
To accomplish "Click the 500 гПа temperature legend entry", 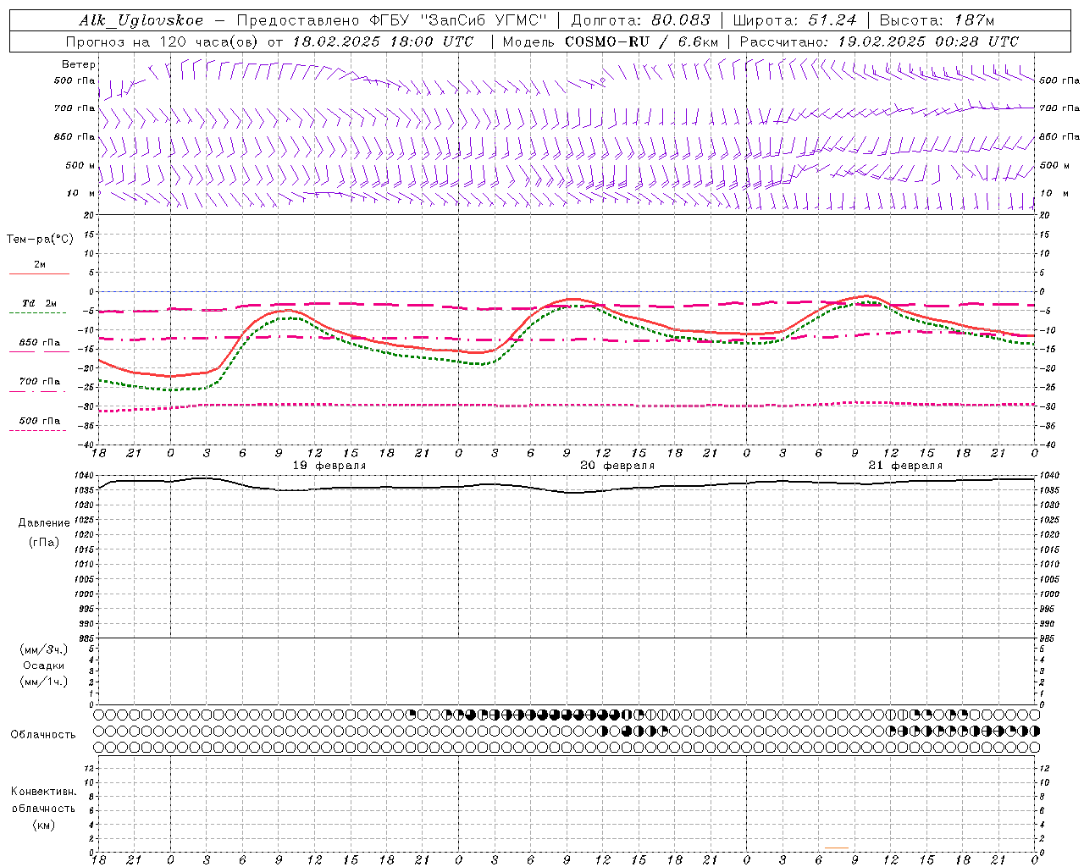I will click(40, 421).
